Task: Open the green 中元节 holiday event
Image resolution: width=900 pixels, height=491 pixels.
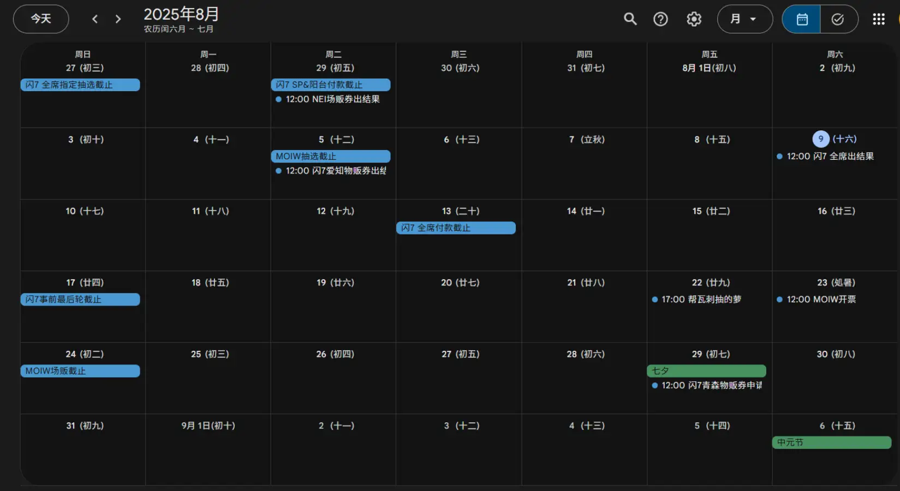Action: click(x=831, y=442)
